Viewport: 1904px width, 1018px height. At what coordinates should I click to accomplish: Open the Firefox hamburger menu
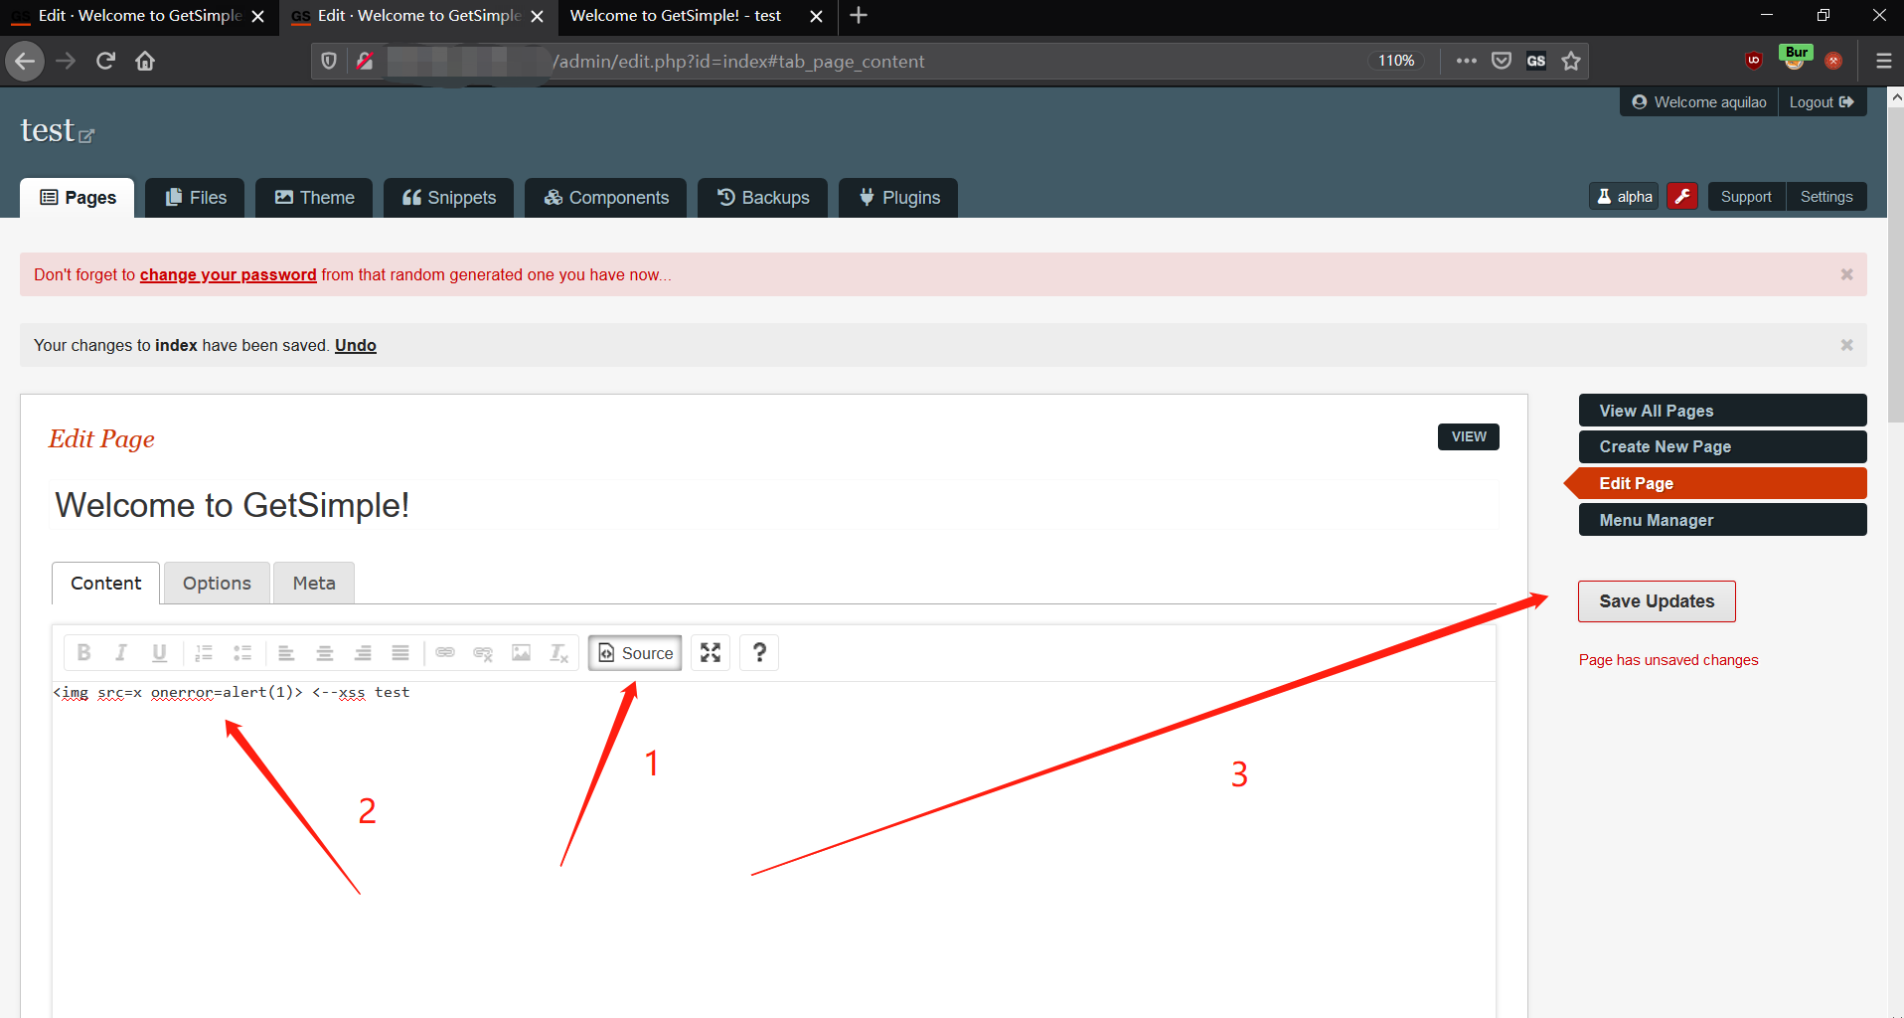click(x=1884, y=61)
